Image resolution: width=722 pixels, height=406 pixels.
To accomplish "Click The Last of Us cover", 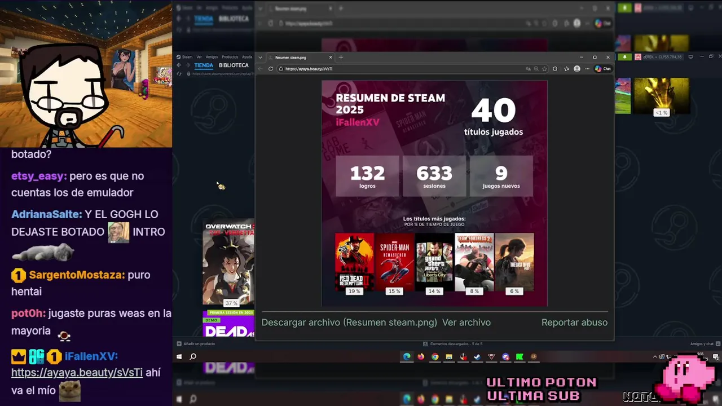I will pyautogui.click(x=514, y=262).
